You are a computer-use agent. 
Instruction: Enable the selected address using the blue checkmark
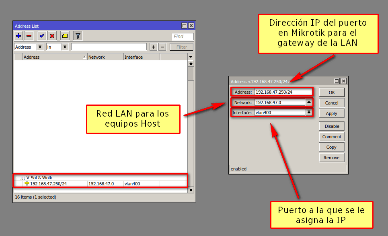[x=41, y=36]
